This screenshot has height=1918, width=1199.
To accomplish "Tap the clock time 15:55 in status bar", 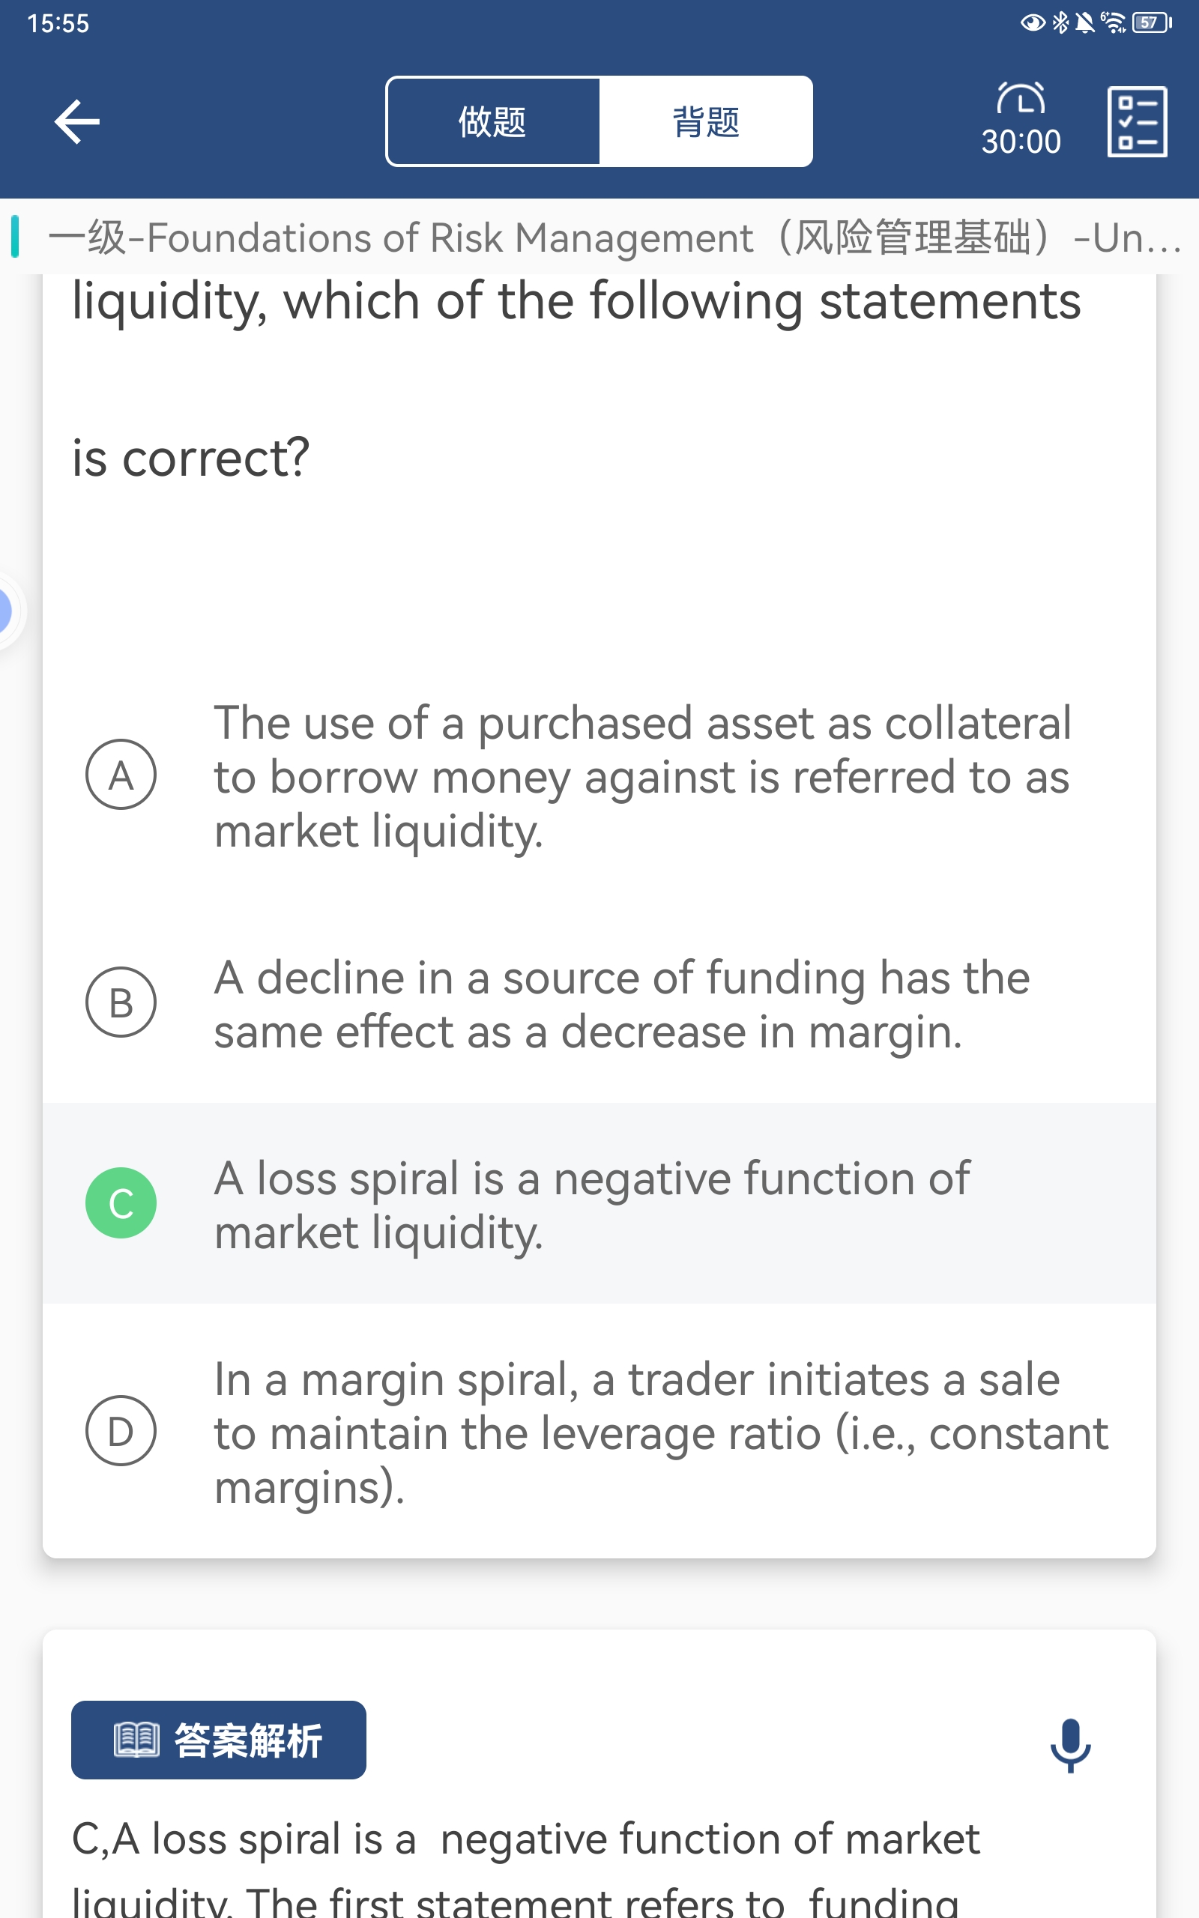I will [x=58, y=23].
